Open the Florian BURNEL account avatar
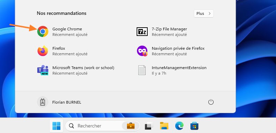This screenshot has width=276, height=133. point(42,102)
